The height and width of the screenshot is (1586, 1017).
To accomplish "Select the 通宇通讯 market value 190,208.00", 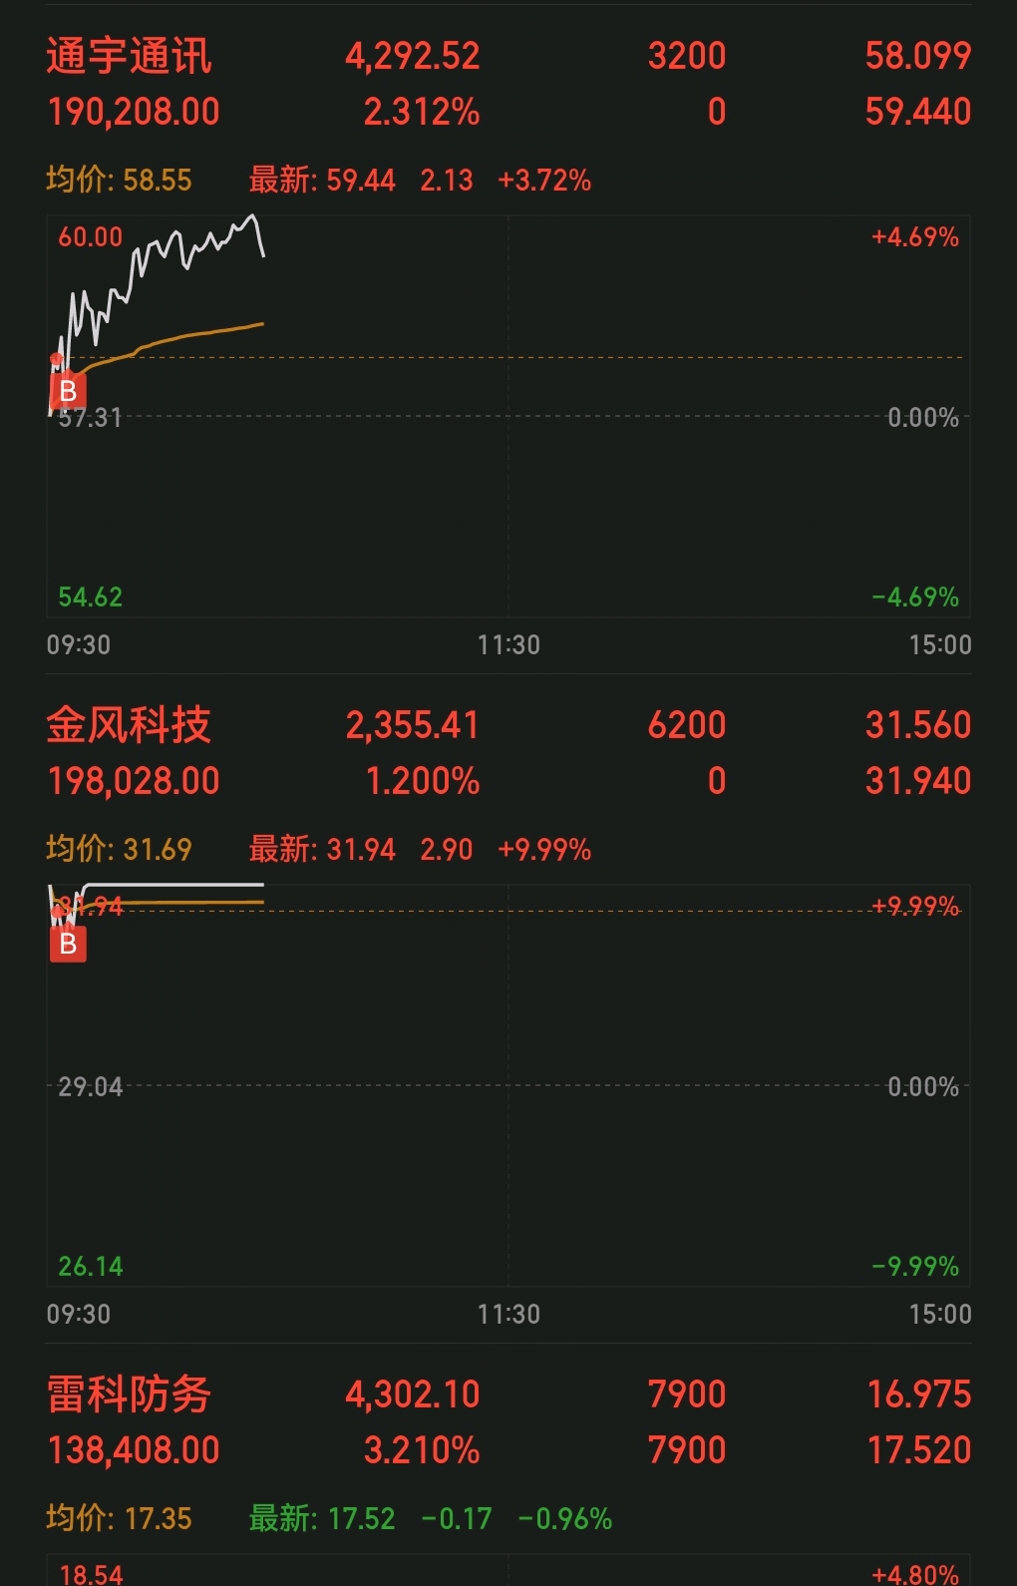I will [x=134, y=112].
